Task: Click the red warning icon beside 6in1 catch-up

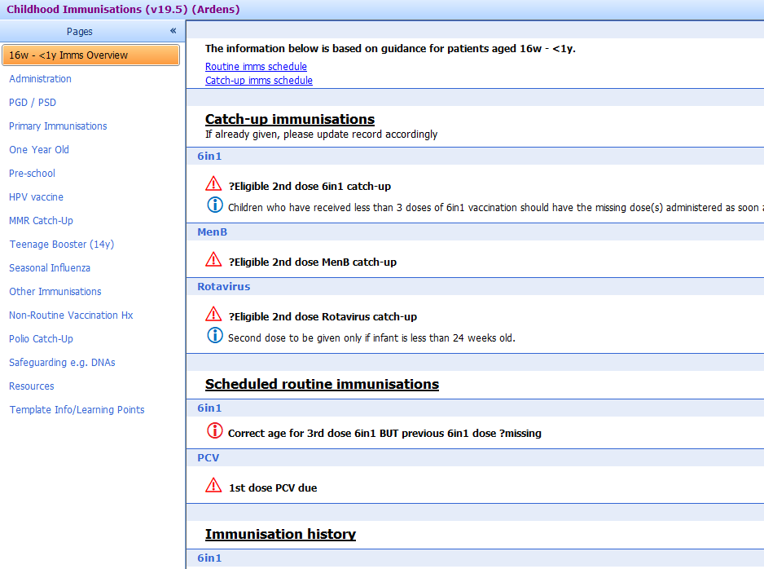Action: [x=213, y=183]
